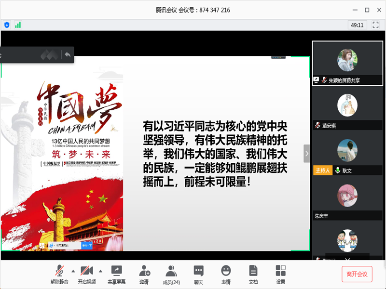Collapse the participant sidebar with the chevron
Screen dimensions: 386x289
tap(307, 154)
